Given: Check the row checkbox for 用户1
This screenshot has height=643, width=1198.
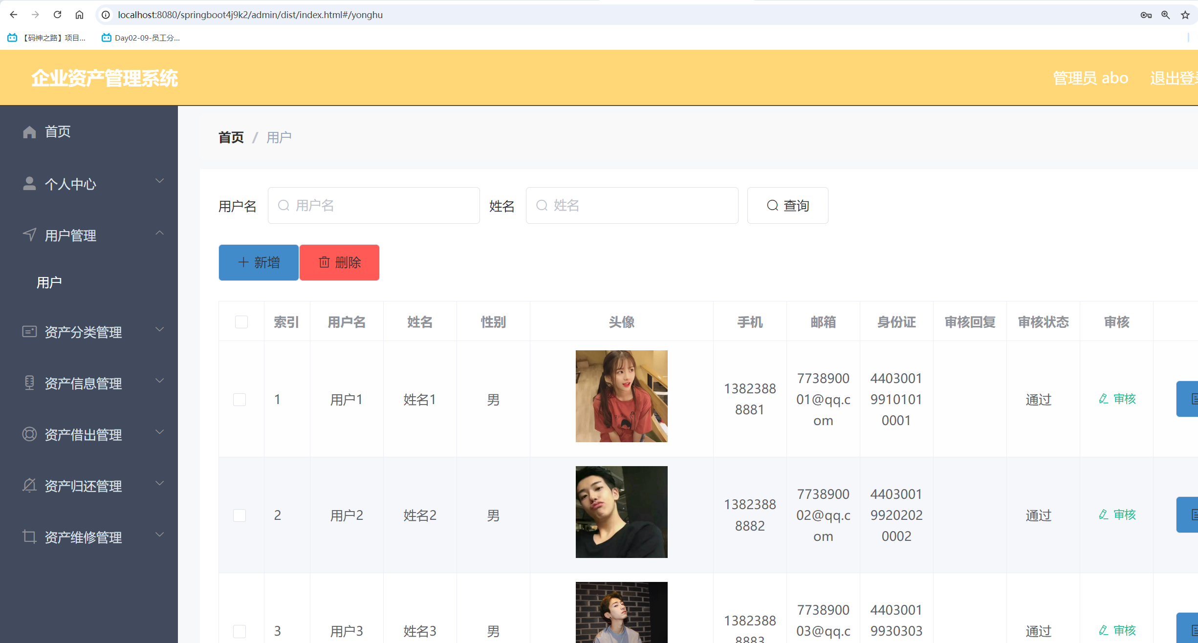Looking at the screenshot, I should coord(240,399).
